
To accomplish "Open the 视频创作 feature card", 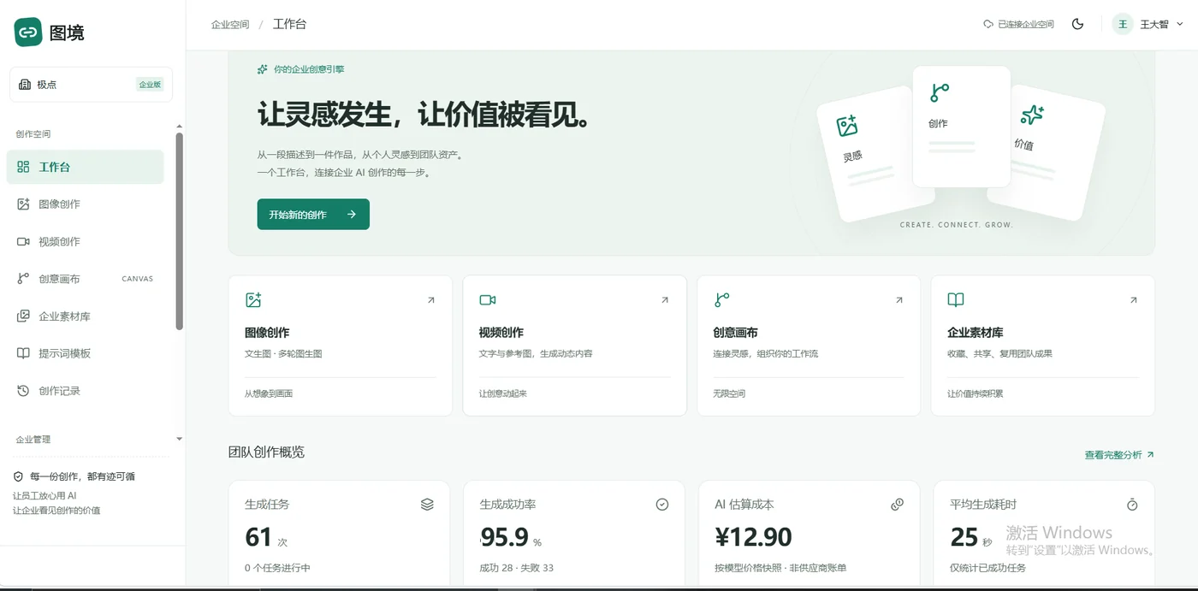I will tap(574, 346).
